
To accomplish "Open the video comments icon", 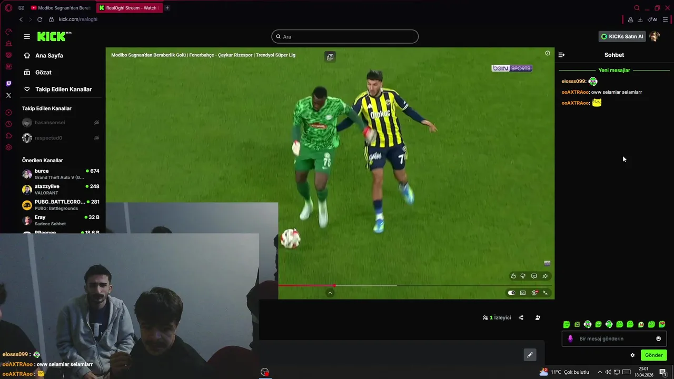I will pyautogui.click(x=534, y=276).
